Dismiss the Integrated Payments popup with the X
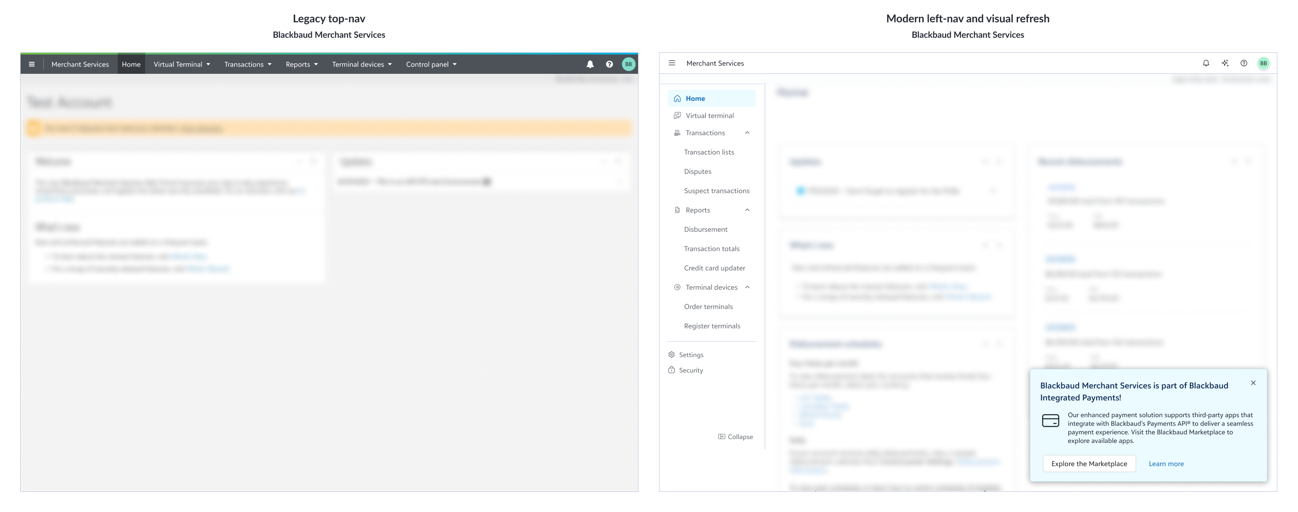 (1254, 383)
